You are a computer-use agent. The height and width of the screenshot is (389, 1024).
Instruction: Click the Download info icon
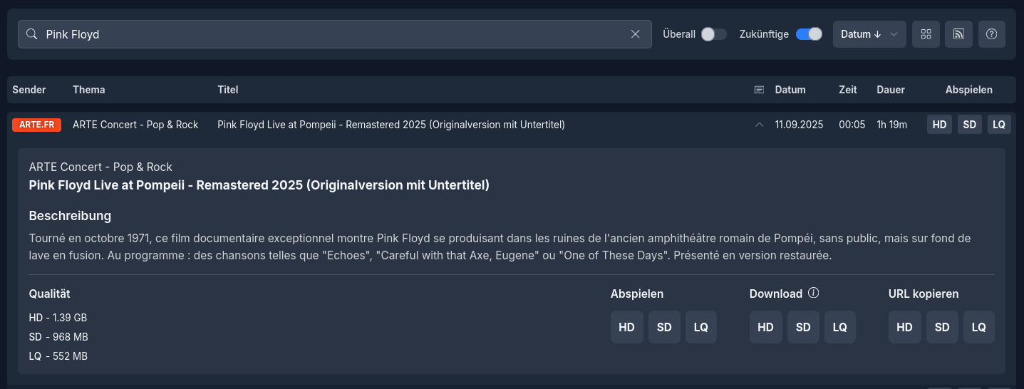click(x=813, y=293)
